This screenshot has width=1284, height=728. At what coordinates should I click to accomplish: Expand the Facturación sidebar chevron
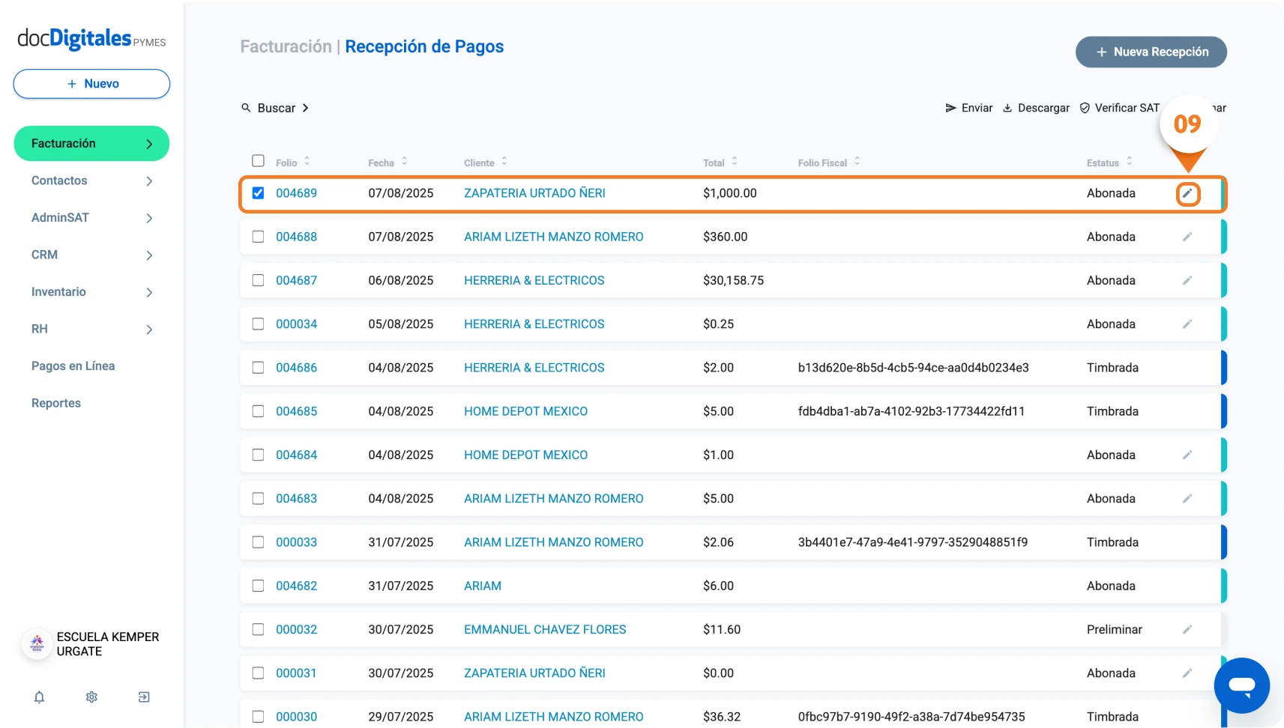point(149,144)
